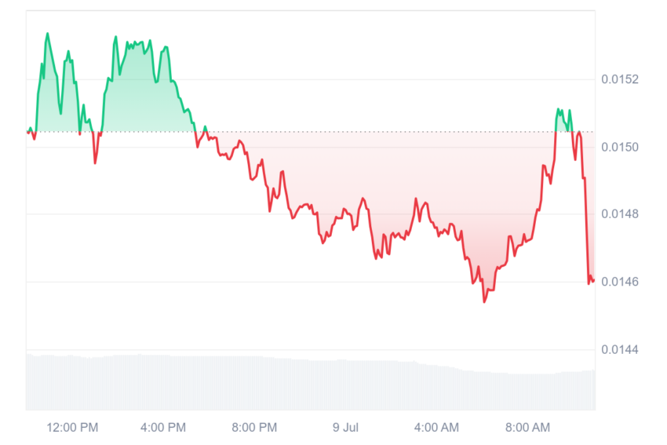Click the 12:00 PM time label
Image resolution: width=667 pixels, height=445 pixels.
pyautogui.click(x=72, y=428)
